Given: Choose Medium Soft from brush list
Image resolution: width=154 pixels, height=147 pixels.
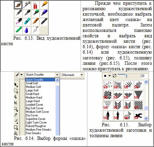Looking at the screenshot, I should 33,87.
